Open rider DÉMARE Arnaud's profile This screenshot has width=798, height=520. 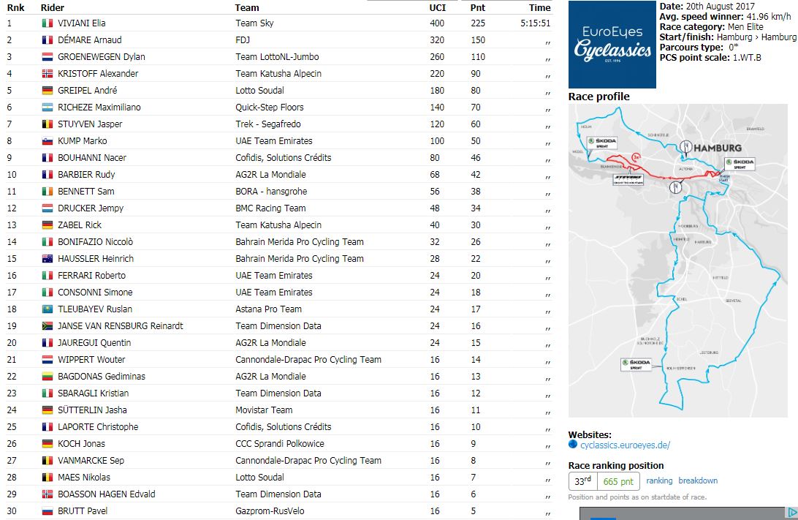[90, 39]
